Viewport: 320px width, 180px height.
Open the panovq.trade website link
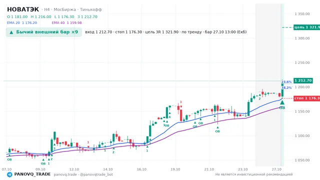[65, 174]
